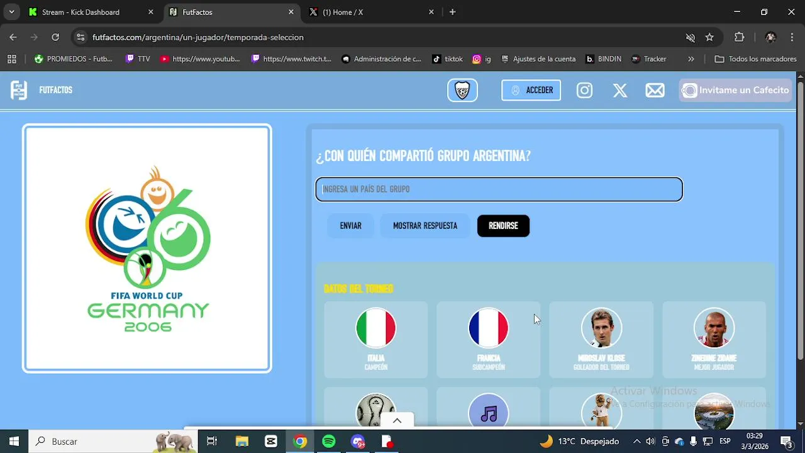The height and width of the screenshot is (453, 805).
Task: Open the FUTFACTOS home link text
Action: (56, 90)
